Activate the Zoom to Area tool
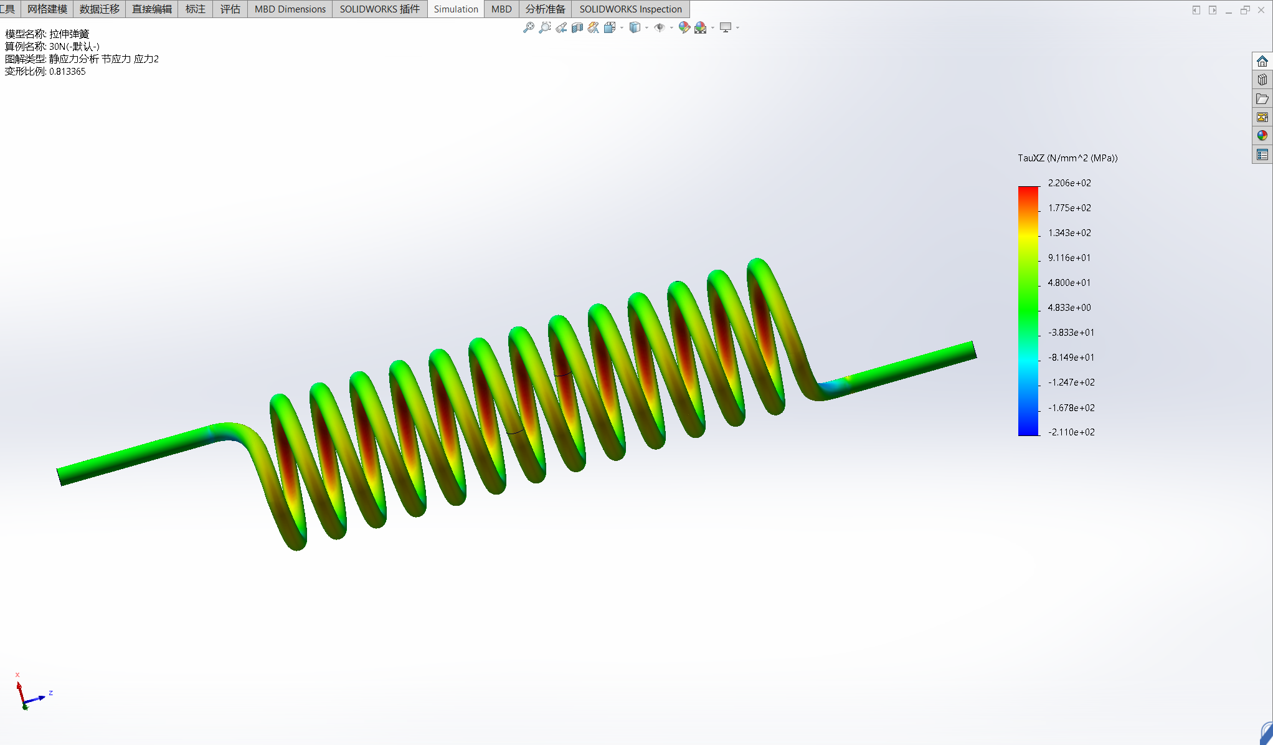 [x=545, y=27]
